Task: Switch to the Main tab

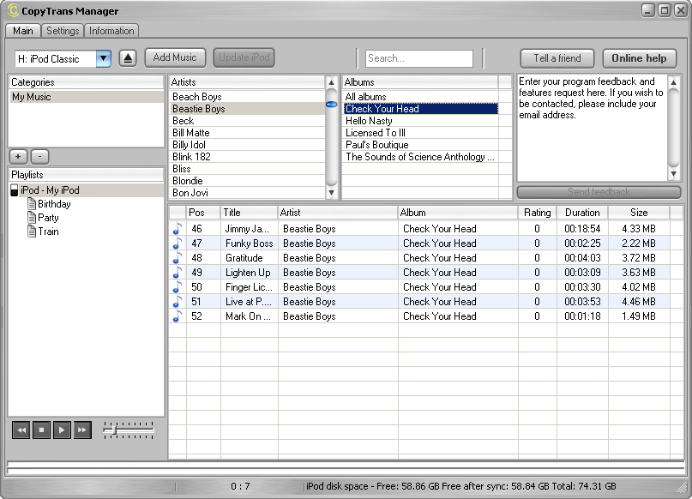Action: pyautogui.click(x=23, y=31)
